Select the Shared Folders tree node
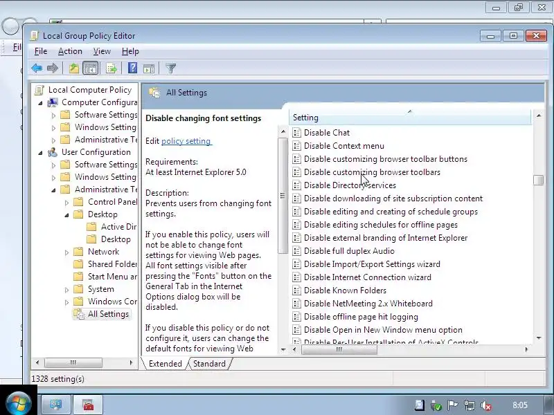The height and width of the screenshot is (415, 554). (x=112, y=264)
